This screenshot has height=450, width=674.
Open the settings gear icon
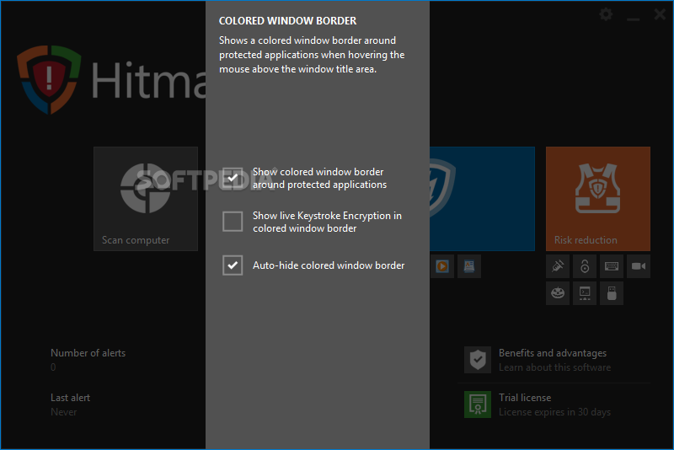coord(606,14)
